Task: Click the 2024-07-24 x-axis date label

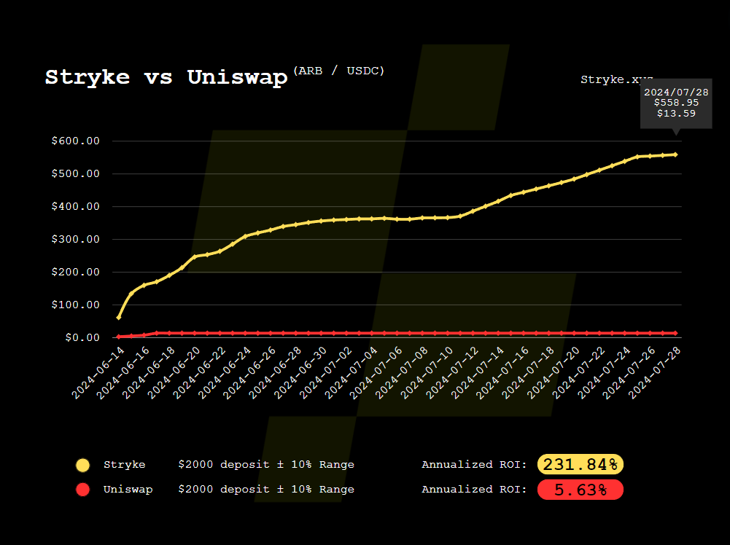Action: point(605,372)
